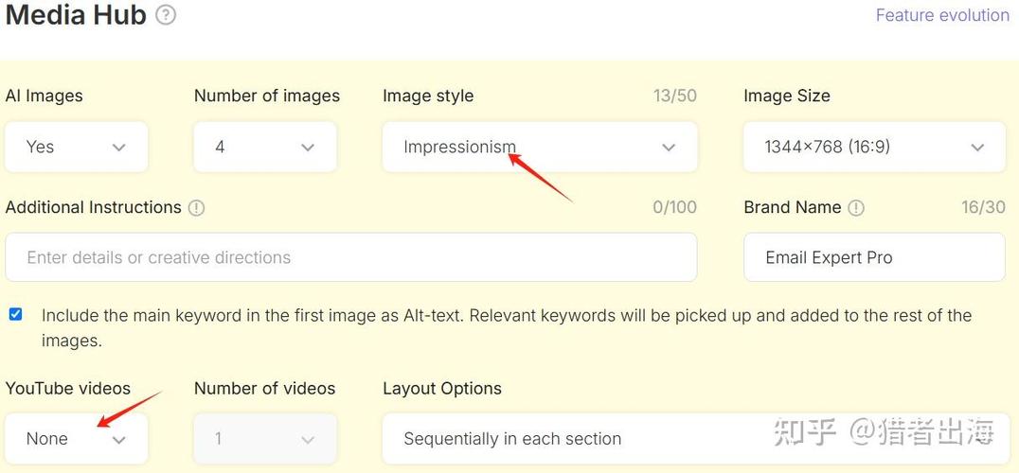
Task: Click the chevron arrow in Image style
Action: pyautogui.click(x=669, y=148)
